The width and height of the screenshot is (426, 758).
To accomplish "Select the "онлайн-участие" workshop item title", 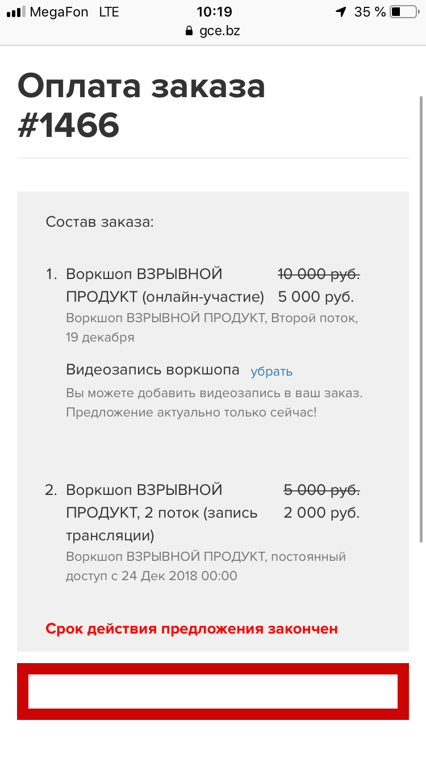I will pyautogui.click(x=165, y=286).
